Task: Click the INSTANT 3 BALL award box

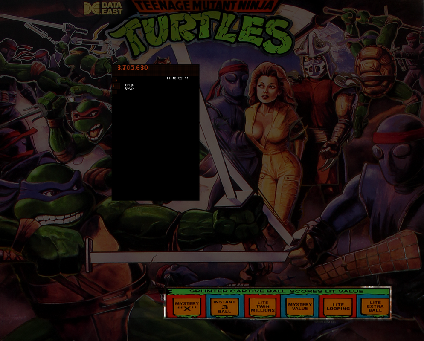Action: click(224, 306)
